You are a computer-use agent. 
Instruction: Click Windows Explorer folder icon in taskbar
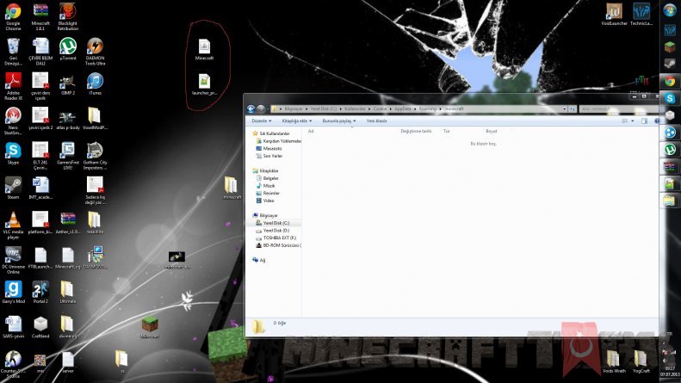coord(670,201)
